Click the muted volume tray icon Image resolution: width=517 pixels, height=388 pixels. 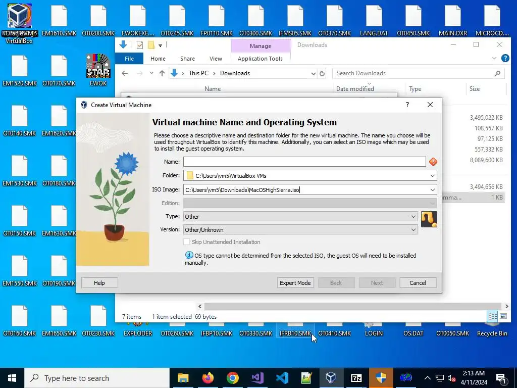[x=452, y=378]
